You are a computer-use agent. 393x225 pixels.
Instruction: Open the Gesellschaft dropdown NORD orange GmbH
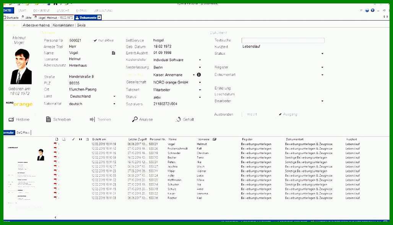click(200, 83)
